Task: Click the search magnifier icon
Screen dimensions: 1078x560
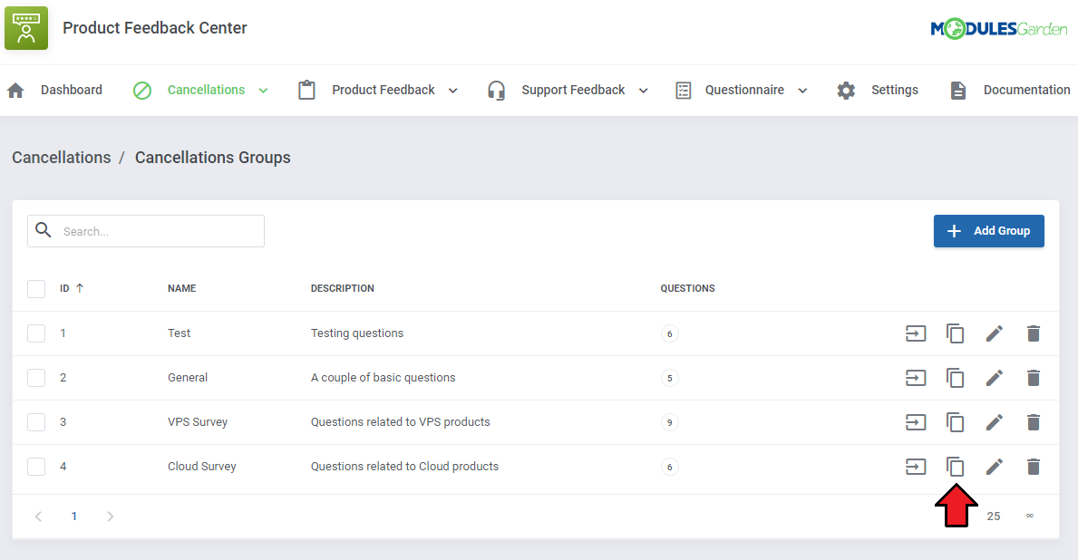Action: pos(44,230)
